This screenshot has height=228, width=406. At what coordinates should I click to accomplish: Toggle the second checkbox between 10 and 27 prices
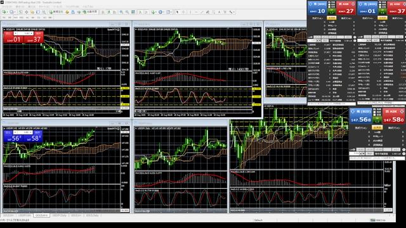click(x=330, y=6)
